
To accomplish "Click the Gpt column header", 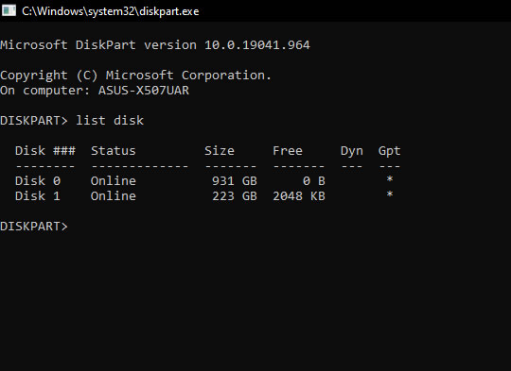I will 390,151.
